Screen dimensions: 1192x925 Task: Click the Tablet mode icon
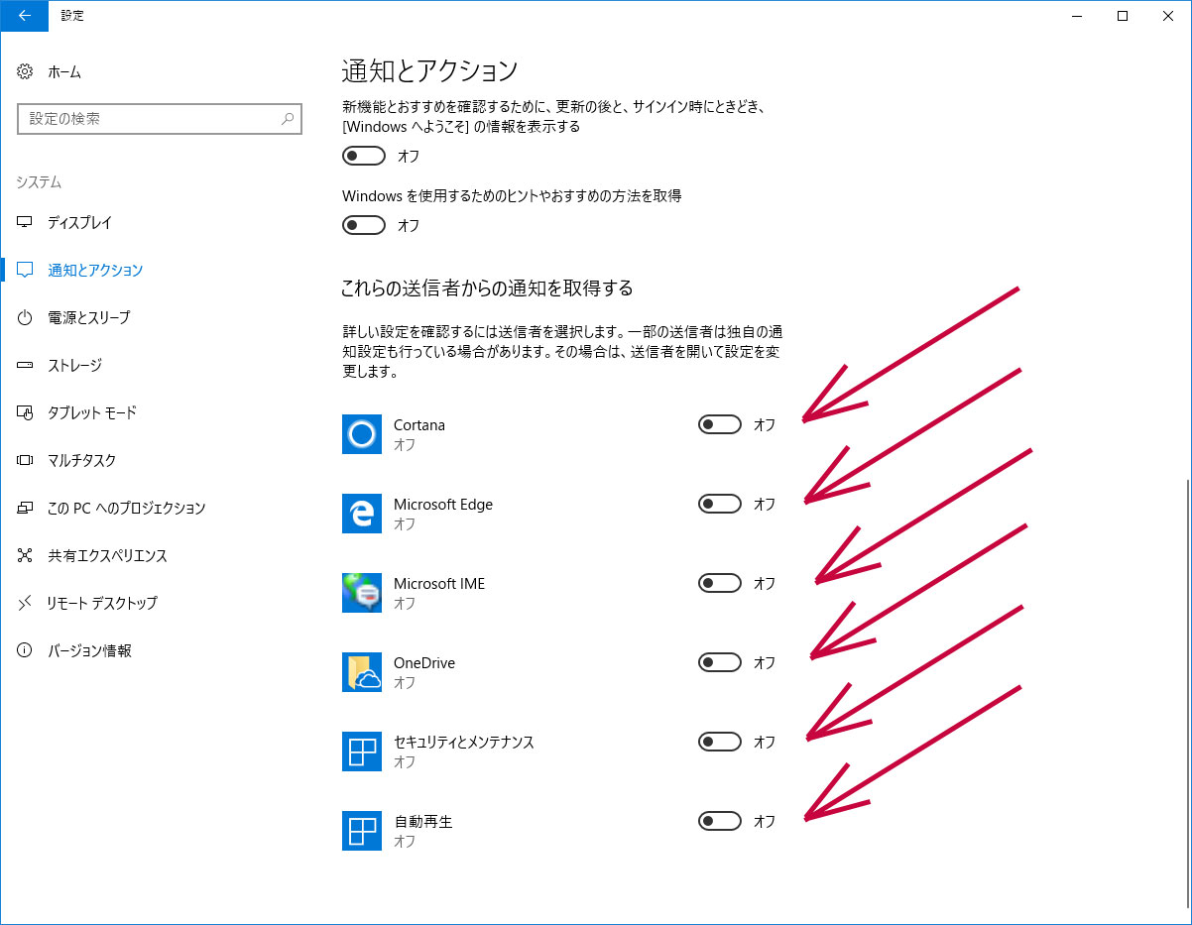(x=26, y=412)
